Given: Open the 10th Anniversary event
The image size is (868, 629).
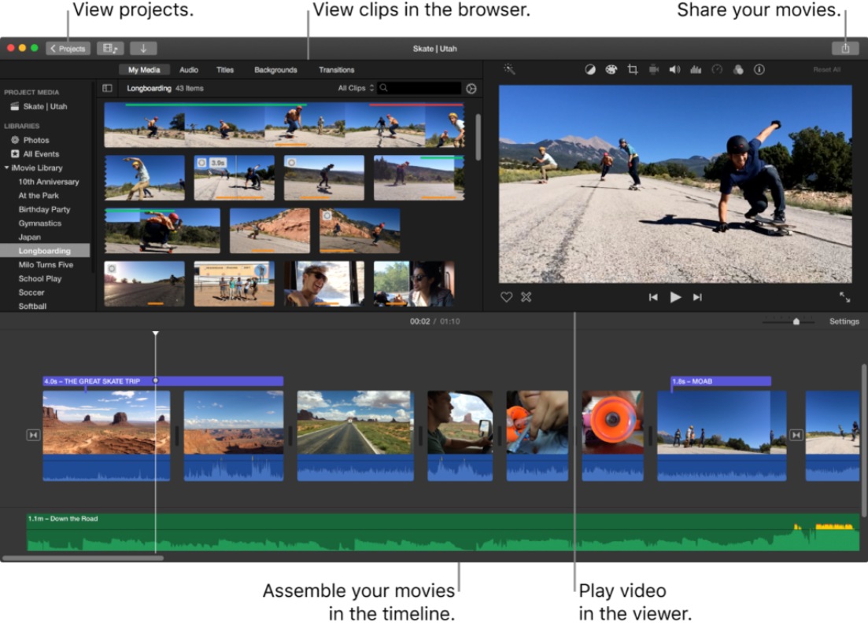Looking at the screenshot, I should tap(49, 182).
